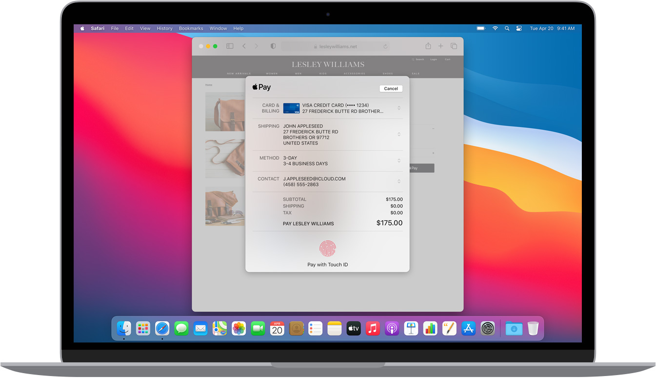Open Notes from the Dock
The image size is (656, 378).
(x=335, y=328)
